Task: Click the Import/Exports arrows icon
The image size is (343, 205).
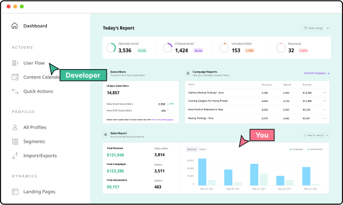Action: [15, 156]
